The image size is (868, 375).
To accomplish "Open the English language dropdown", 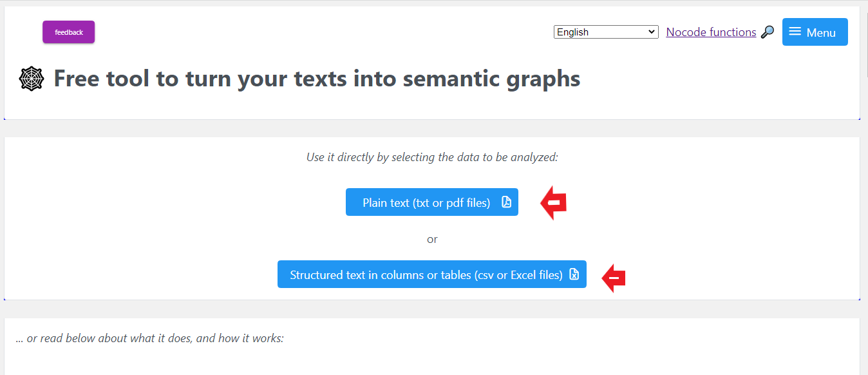I will click(605, 32).
